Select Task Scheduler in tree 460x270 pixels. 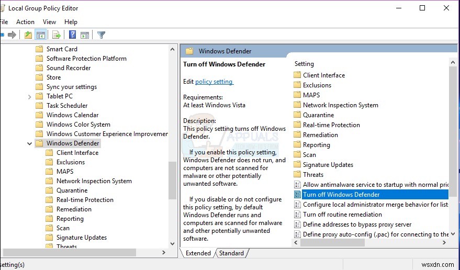coord(67,106)
